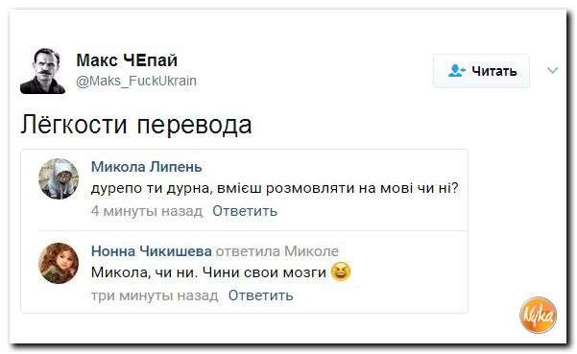Click the orange Nyka logo watermark

[x=539, y=315]
